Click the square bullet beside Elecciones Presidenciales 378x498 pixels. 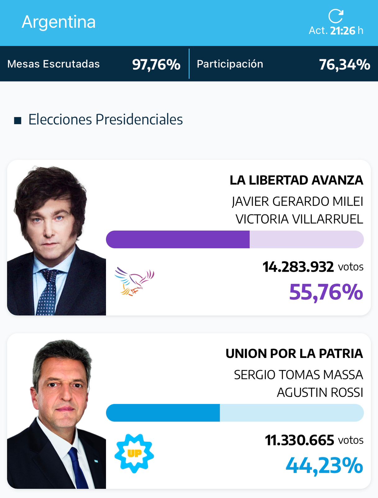18,120
